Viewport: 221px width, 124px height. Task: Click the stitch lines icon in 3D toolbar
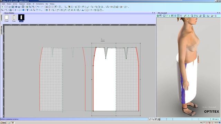197,16
